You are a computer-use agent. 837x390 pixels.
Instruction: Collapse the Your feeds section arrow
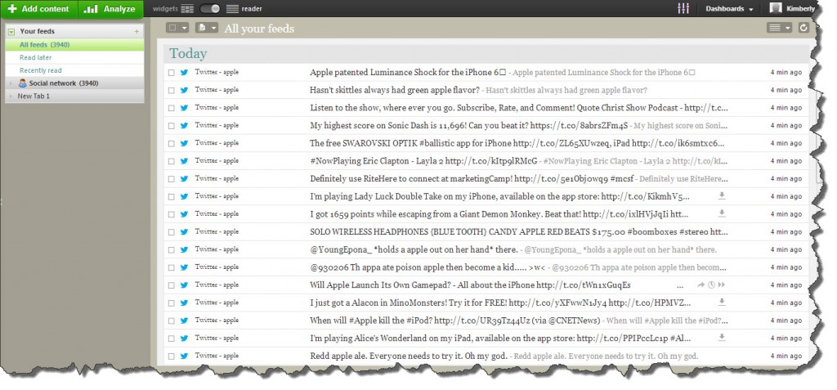point(11,32)
